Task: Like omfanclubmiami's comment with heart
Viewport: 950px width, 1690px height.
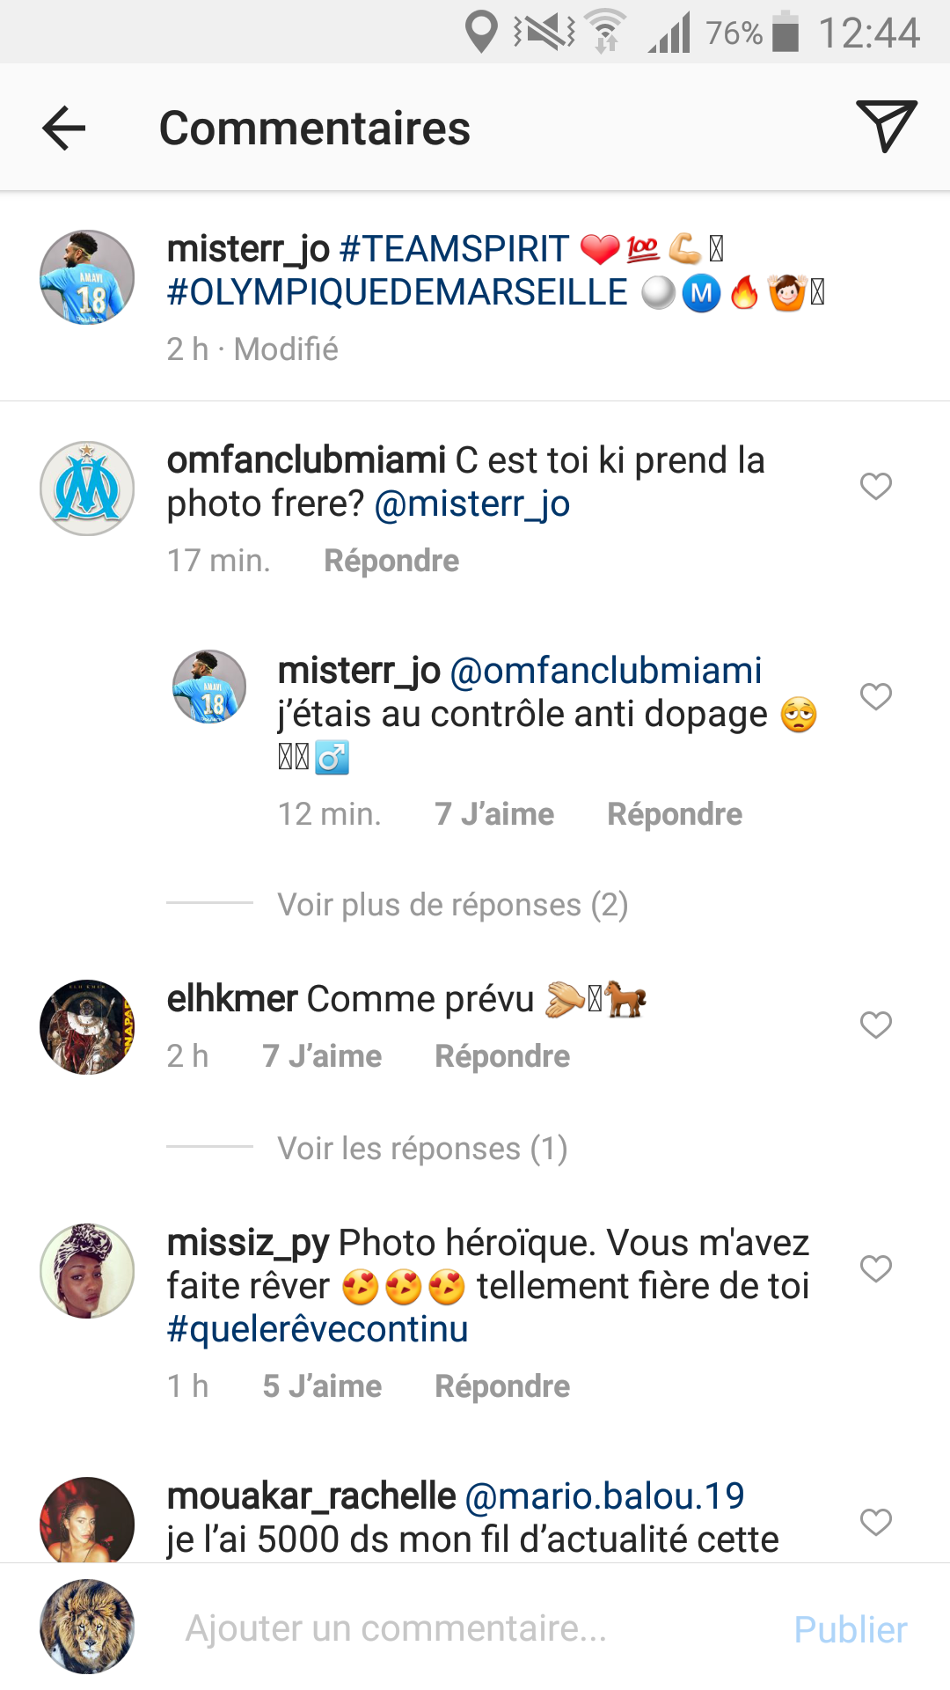Action: point(876,486)
